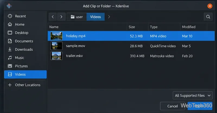217x113 pixels.
Task: Open Other Locations in the sidebar
Action: click(x=25, y=85)
